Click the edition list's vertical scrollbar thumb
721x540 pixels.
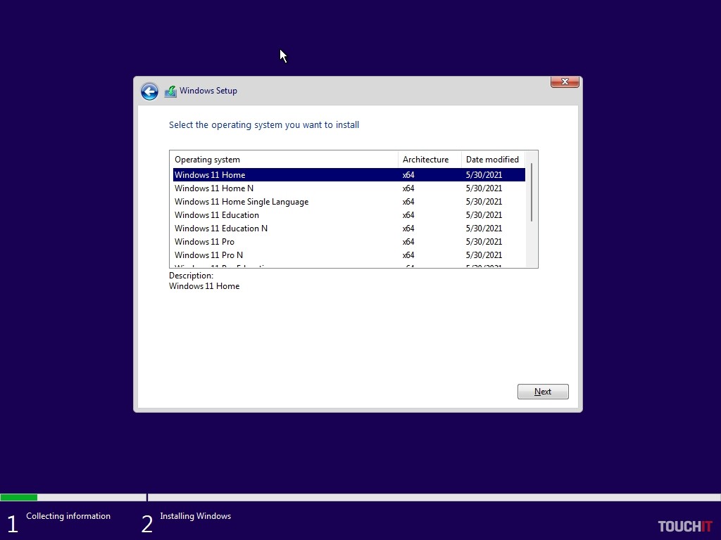click(x=532, y=193)
